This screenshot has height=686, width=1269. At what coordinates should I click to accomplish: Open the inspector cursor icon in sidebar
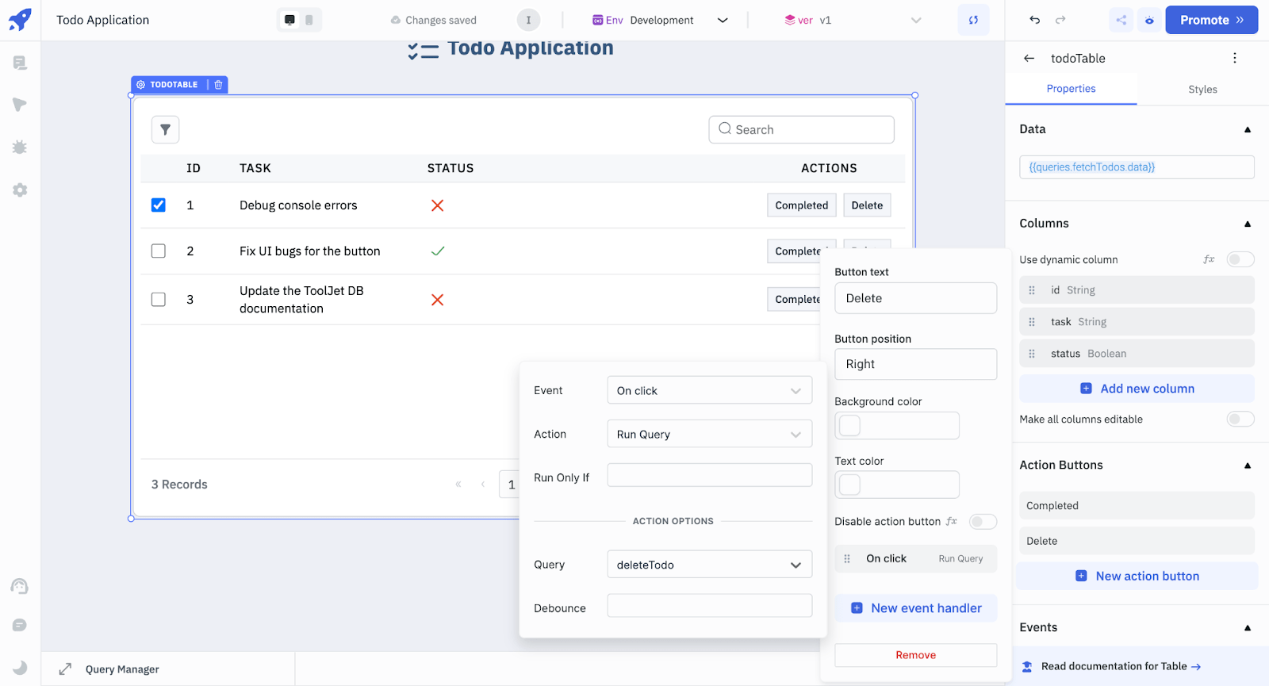pyautogui.click(x=20, y=105)
